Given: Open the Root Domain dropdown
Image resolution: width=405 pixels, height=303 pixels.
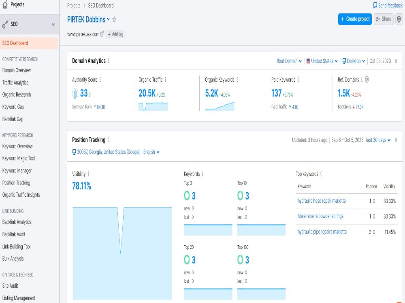Looking at the screenshot, I should (x=289, y=61).
